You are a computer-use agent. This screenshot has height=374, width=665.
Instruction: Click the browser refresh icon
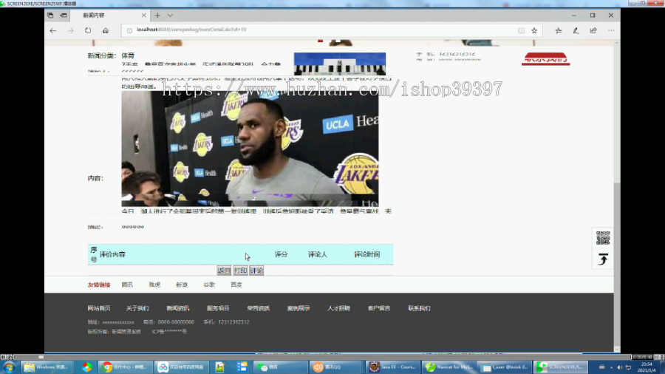[88, 30]
